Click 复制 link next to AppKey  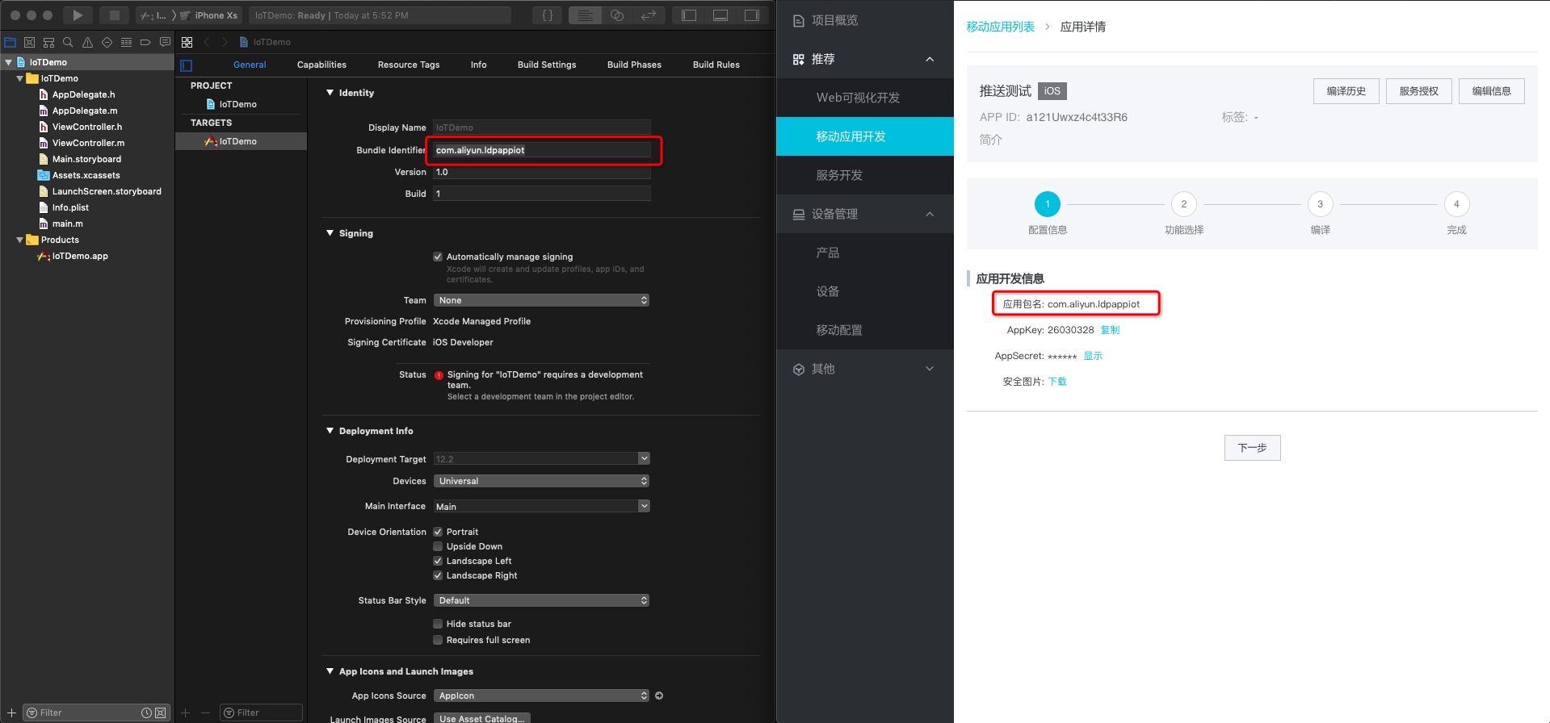pos(1111,330)
